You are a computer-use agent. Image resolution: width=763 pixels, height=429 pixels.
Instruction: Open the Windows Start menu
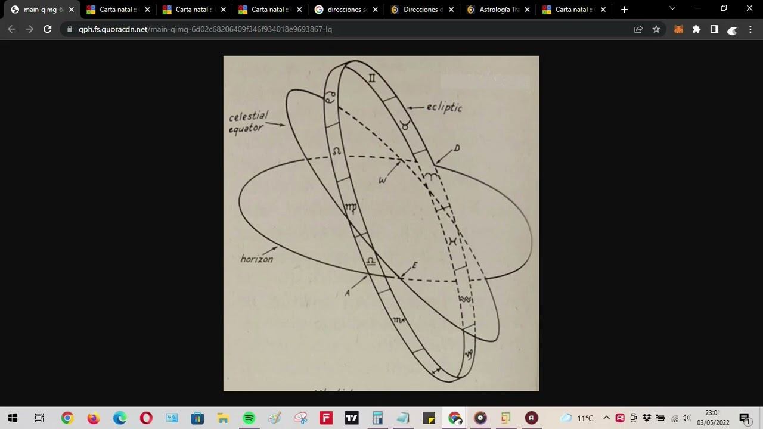[13, 418]
